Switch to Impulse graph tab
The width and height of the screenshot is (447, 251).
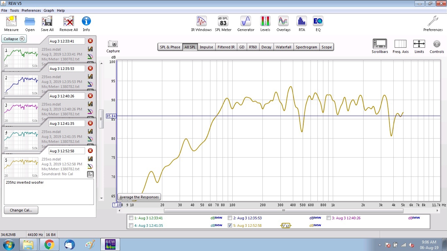click(206, 47)
